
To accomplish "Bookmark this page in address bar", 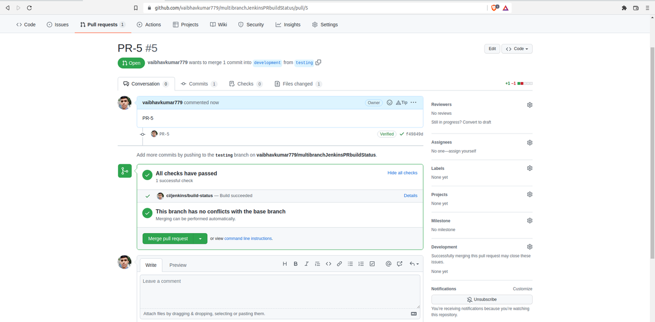I will coord(136,8).
